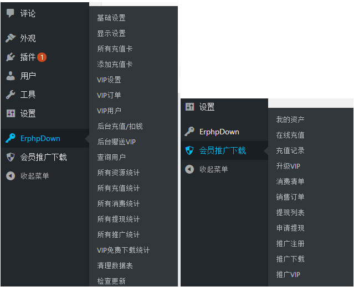Open 申请提现 withdrawal request link
Viewport: 354px width, 287px height.
tap(290, 228)
